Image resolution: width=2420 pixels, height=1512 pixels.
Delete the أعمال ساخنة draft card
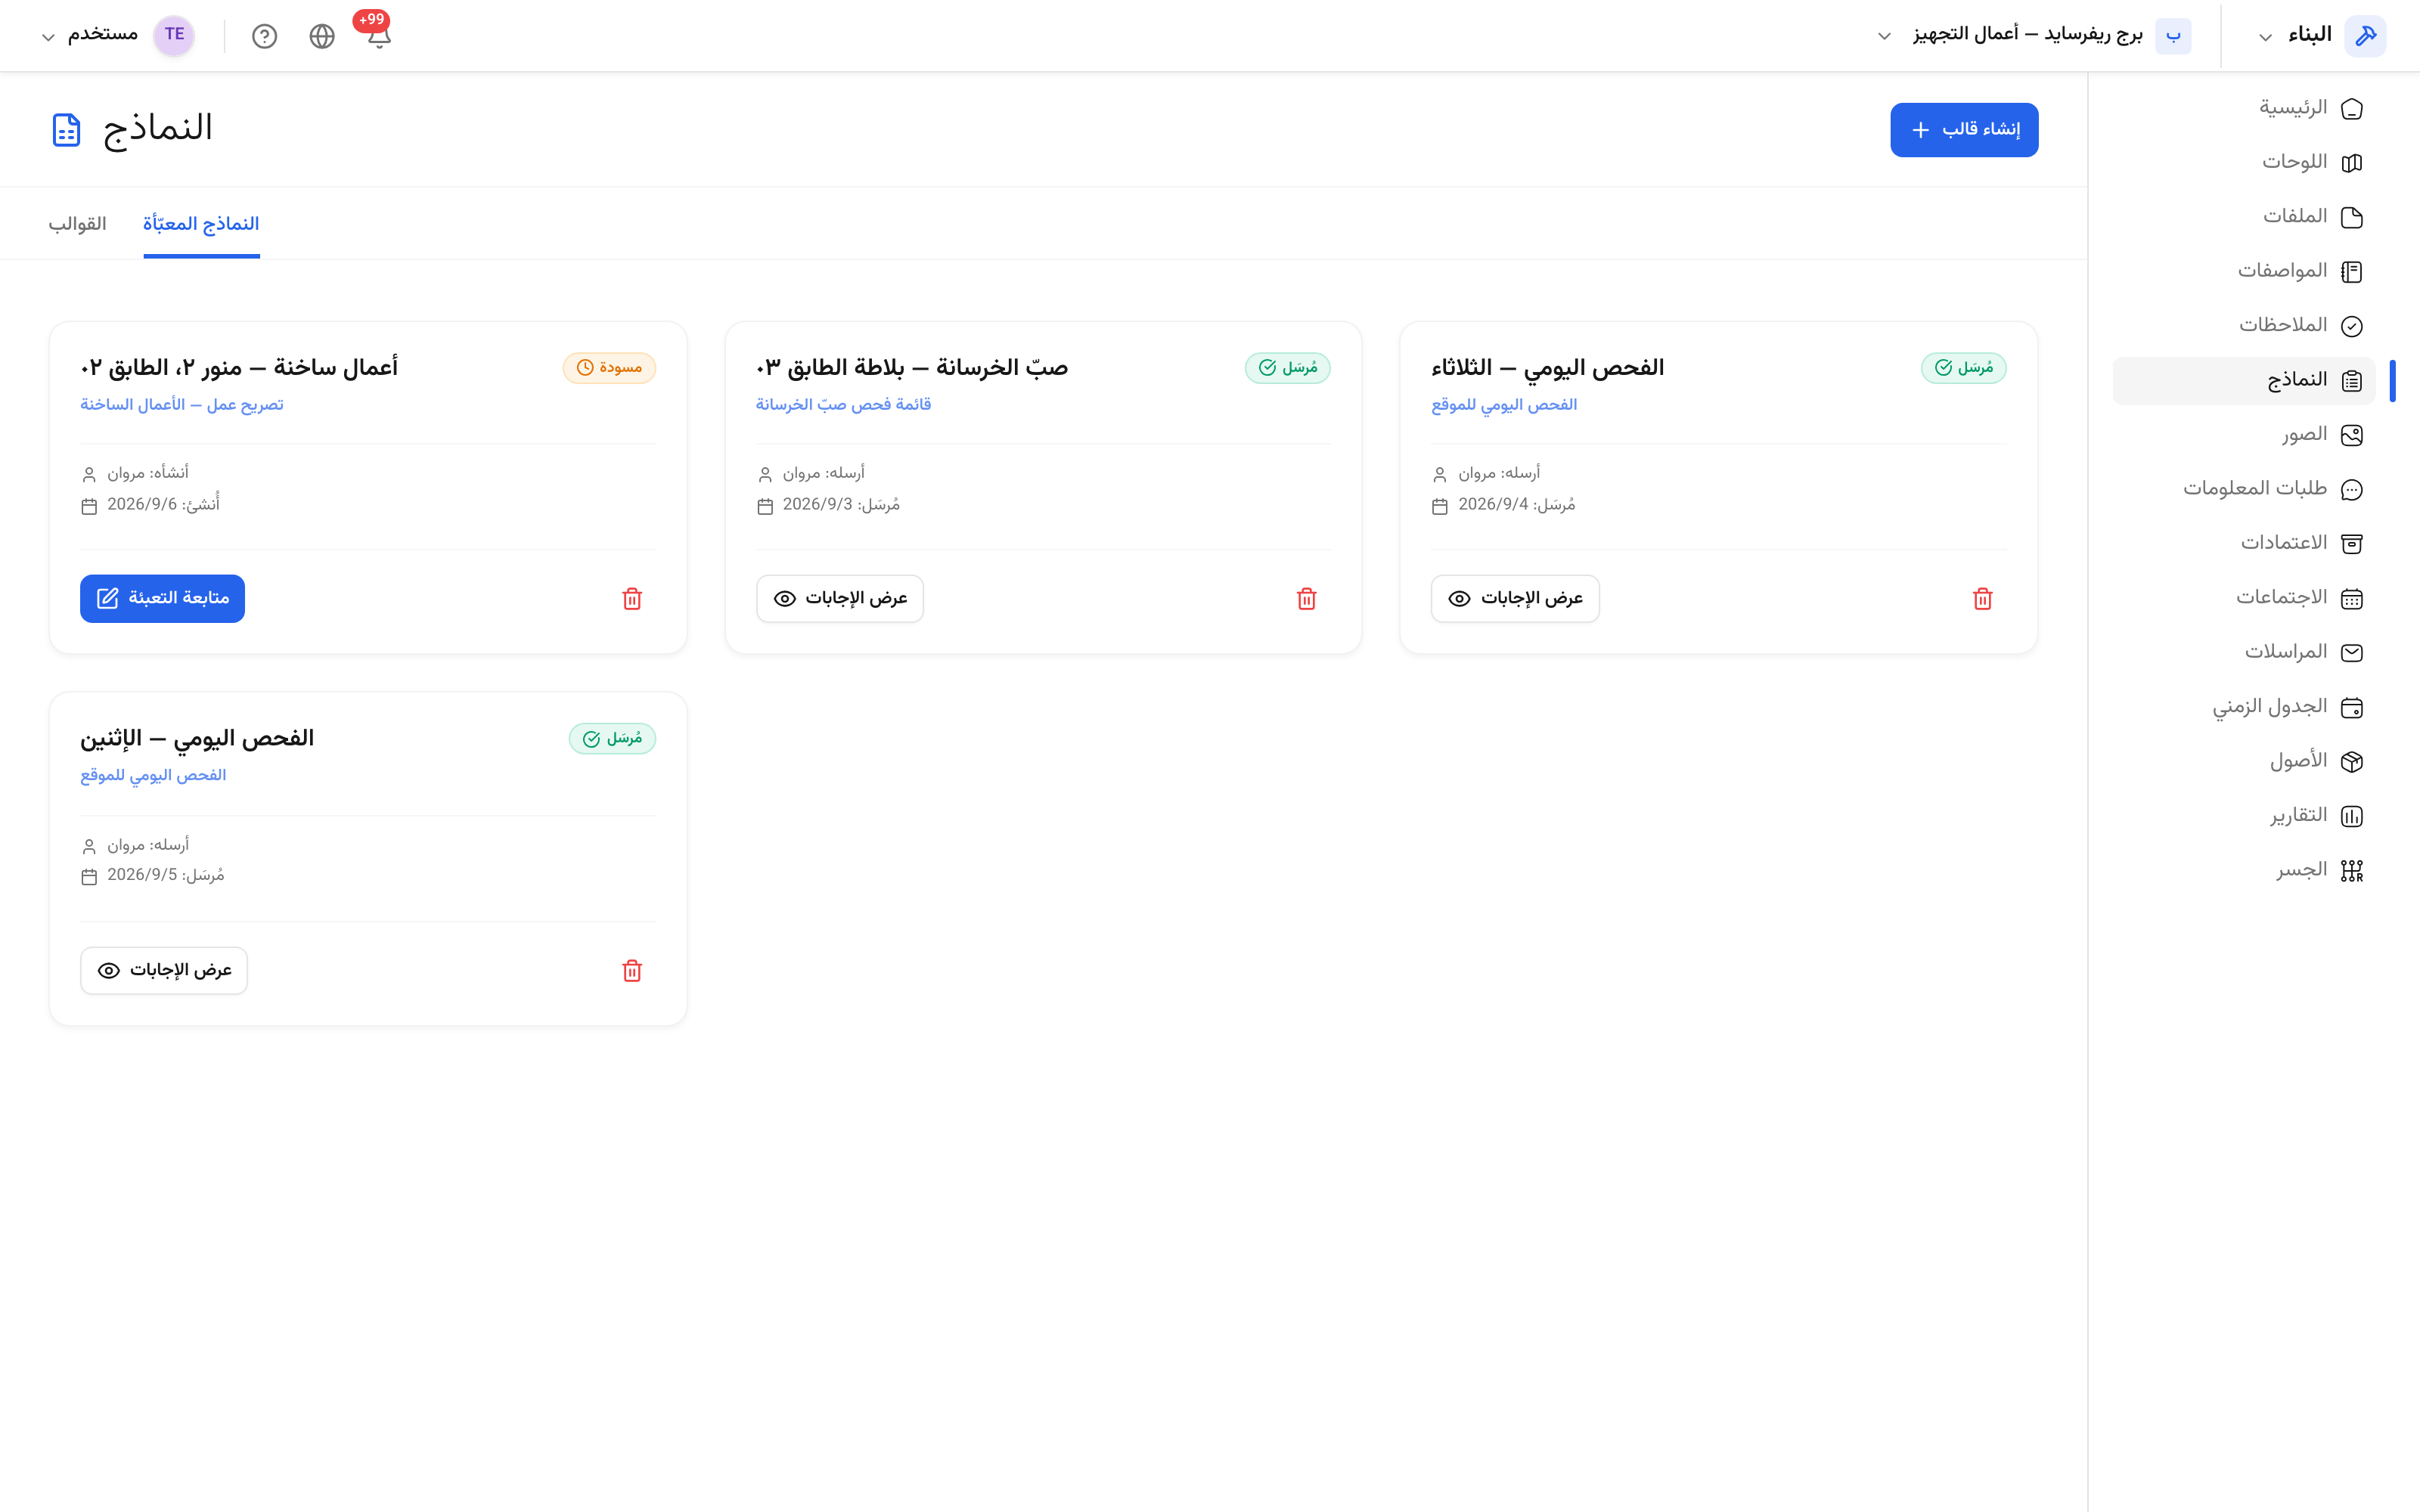point(632,599)
